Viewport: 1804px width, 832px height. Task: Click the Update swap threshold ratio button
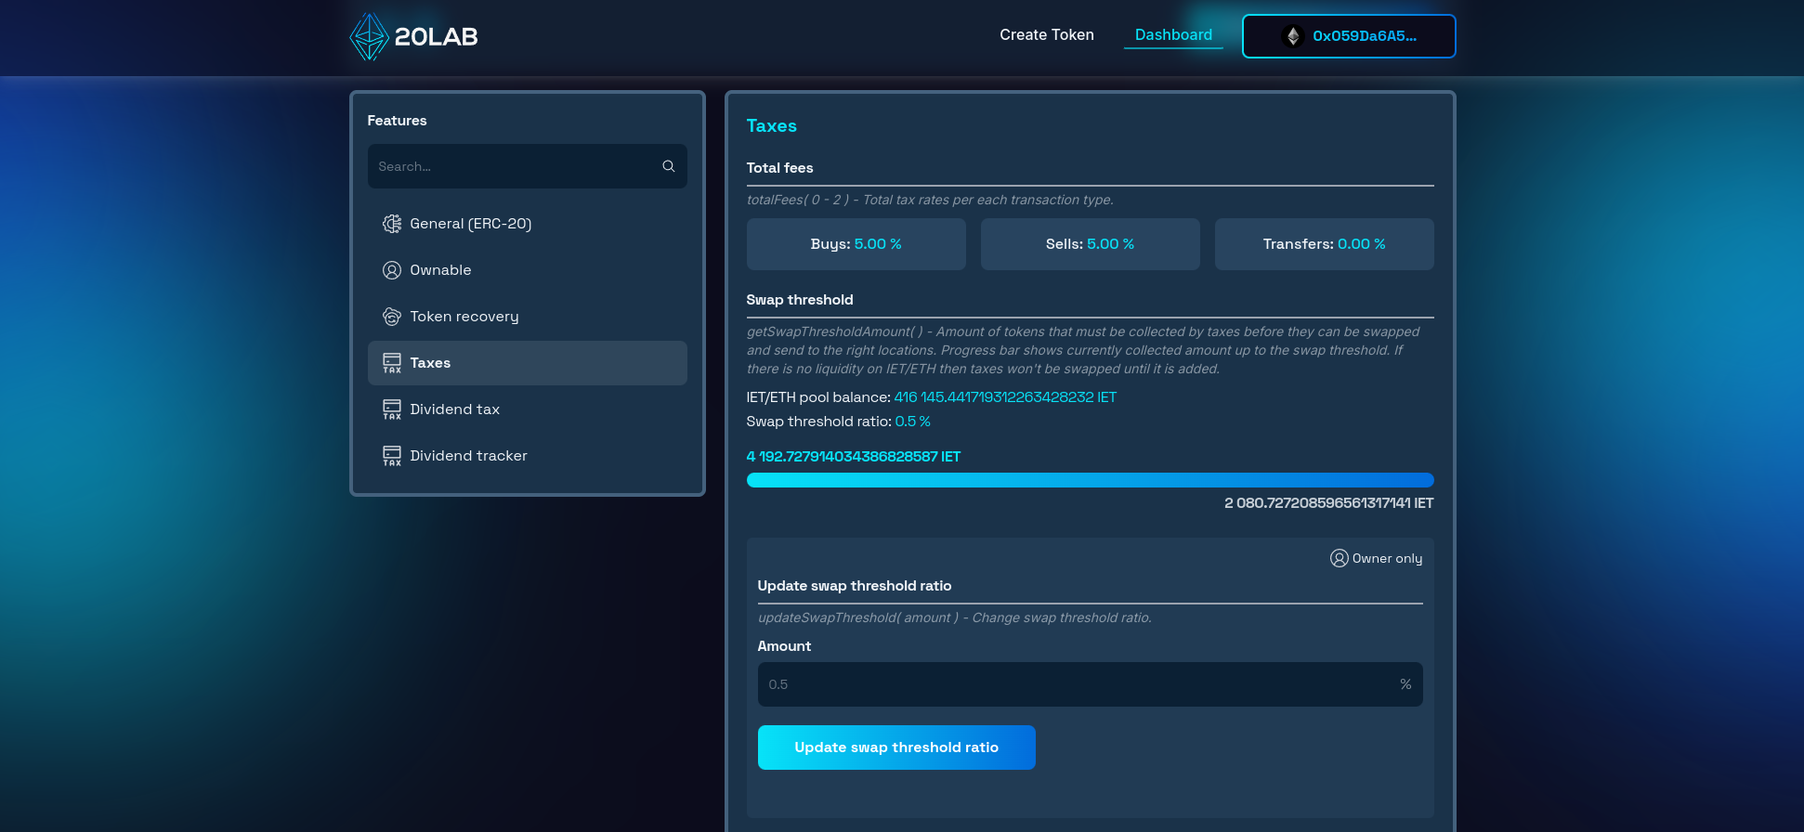[896, 747]
